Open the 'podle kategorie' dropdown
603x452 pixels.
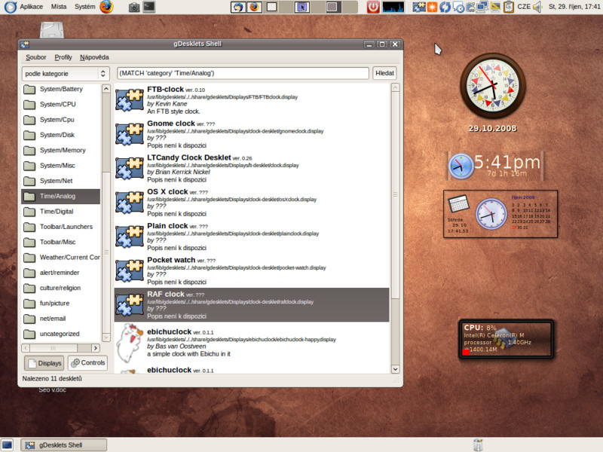point(66,74)
